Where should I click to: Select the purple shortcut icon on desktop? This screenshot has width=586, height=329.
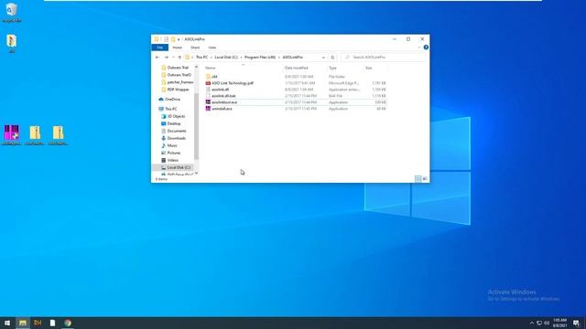(x=12, y=135)
